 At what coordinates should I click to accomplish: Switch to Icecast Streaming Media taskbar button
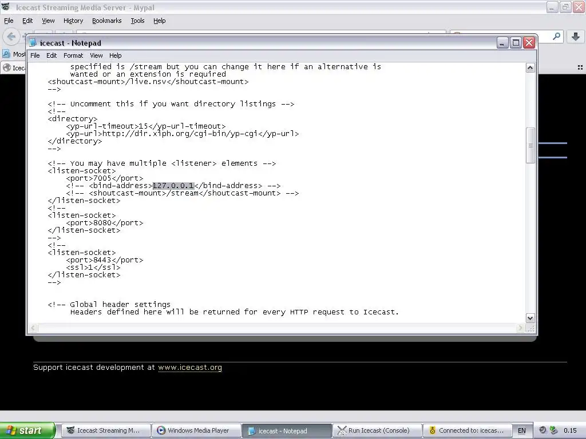click(x=106, y=430)
